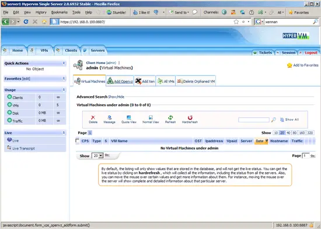Run Hardrefresh with the red icon

point(190,117)
